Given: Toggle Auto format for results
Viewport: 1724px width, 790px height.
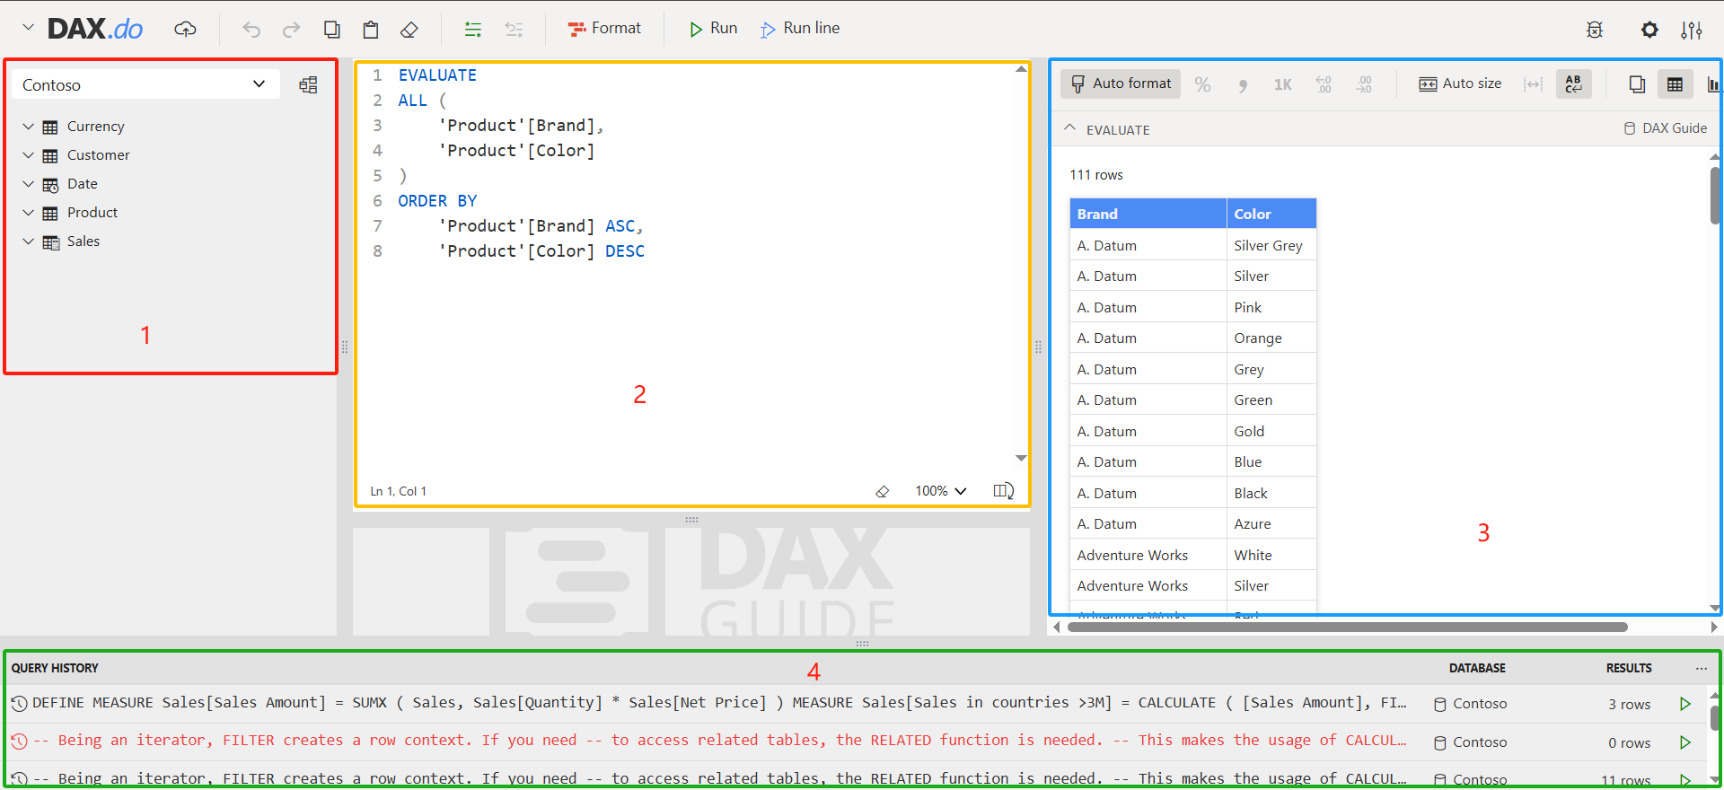Looking at the screenshot, I should (x=1121, y=83).
